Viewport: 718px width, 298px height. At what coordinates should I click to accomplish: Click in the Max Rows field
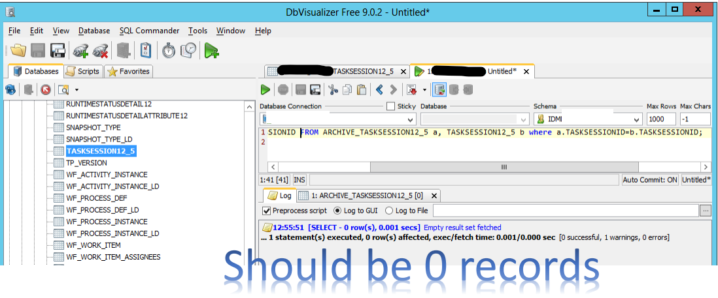(x=660, y=119)
